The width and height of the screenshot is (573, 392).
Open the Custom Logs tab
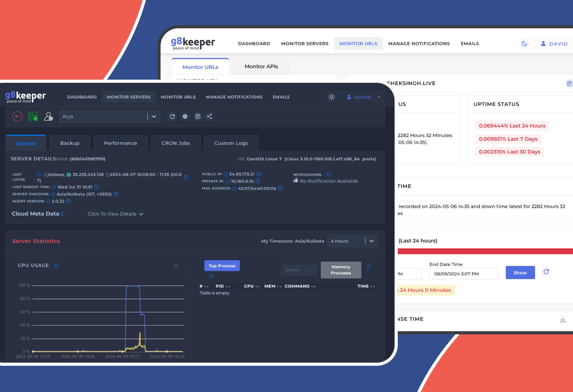231,143
